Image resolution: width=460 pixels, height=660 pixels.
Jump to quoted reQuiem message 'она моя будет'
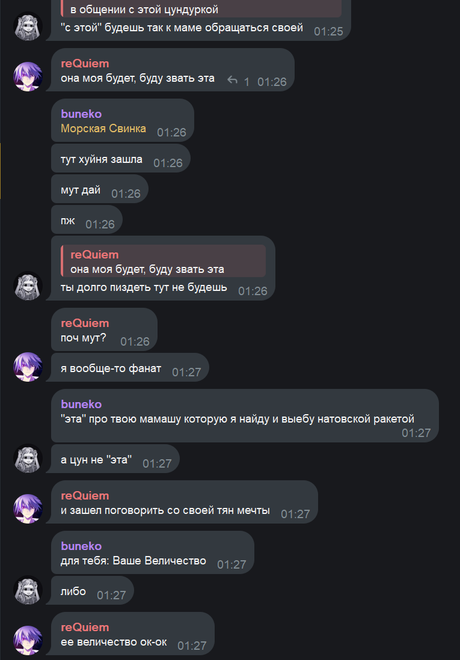click(x=164, y=261)
